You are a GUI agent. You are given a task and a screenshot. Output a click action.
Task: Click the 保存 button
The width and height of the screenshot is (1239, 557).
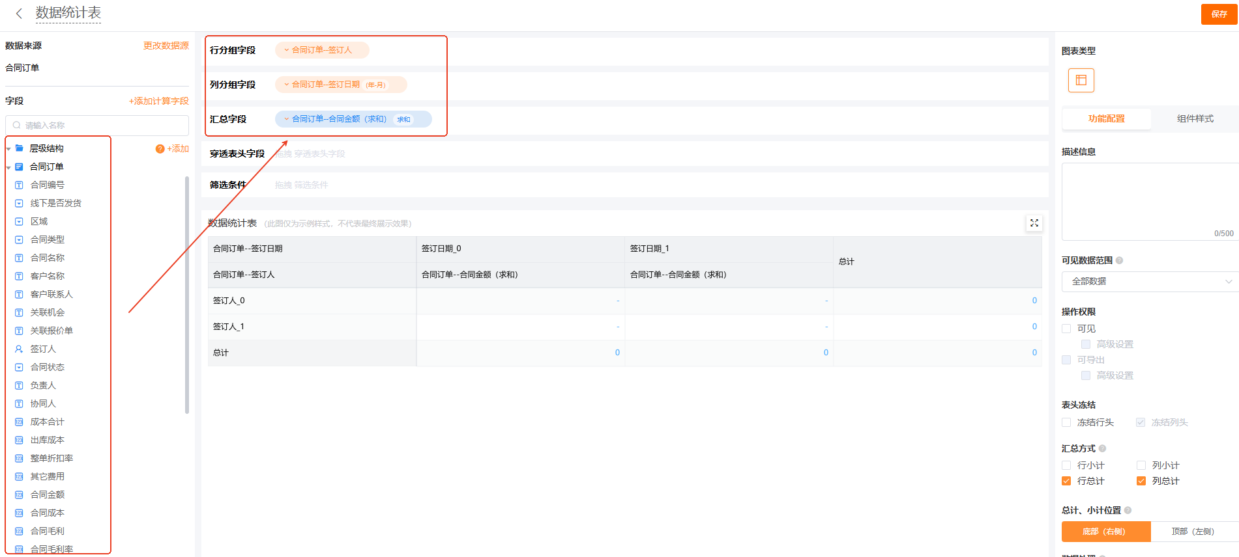coord(1218,14)
